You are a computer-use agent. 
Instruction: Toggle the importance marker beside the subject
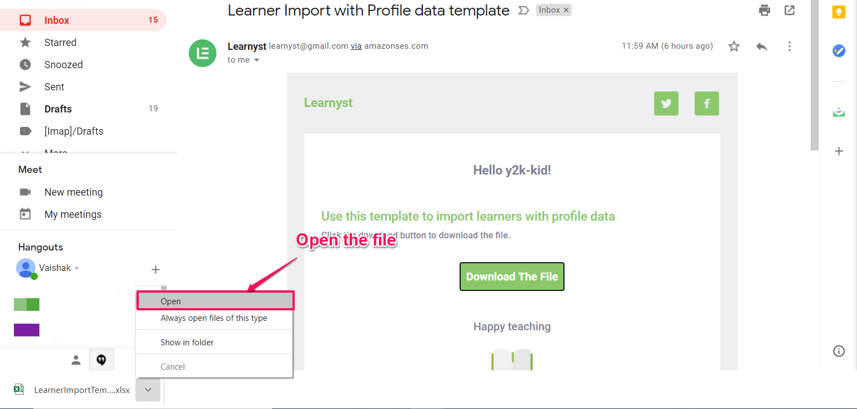coord(523,10)
